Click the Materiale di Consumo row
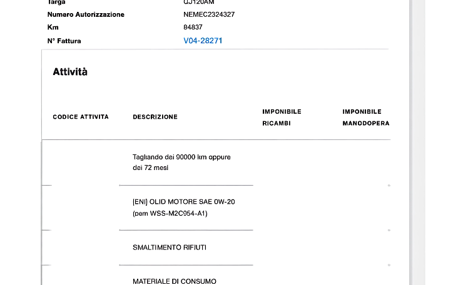Screen dimensions: 453x285 pos(174,281)
